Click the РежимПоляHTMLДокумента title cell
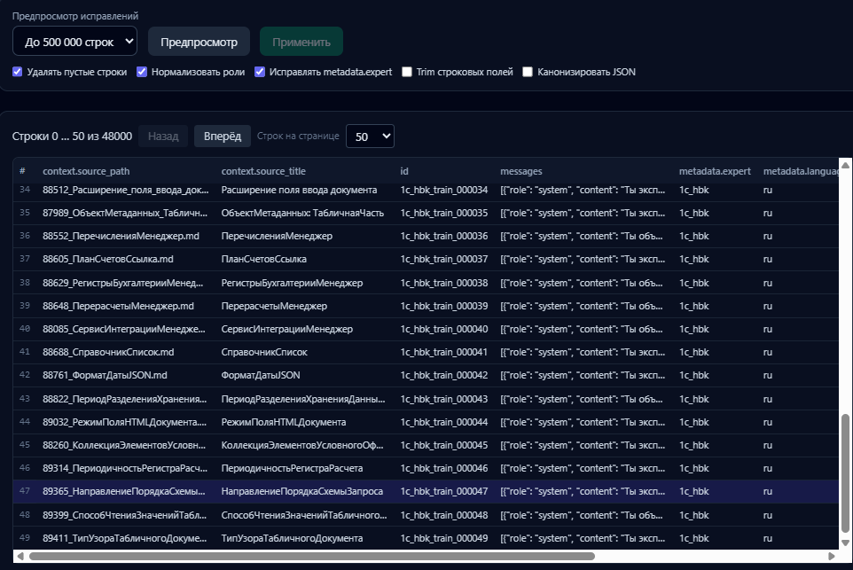 [284, 422]
